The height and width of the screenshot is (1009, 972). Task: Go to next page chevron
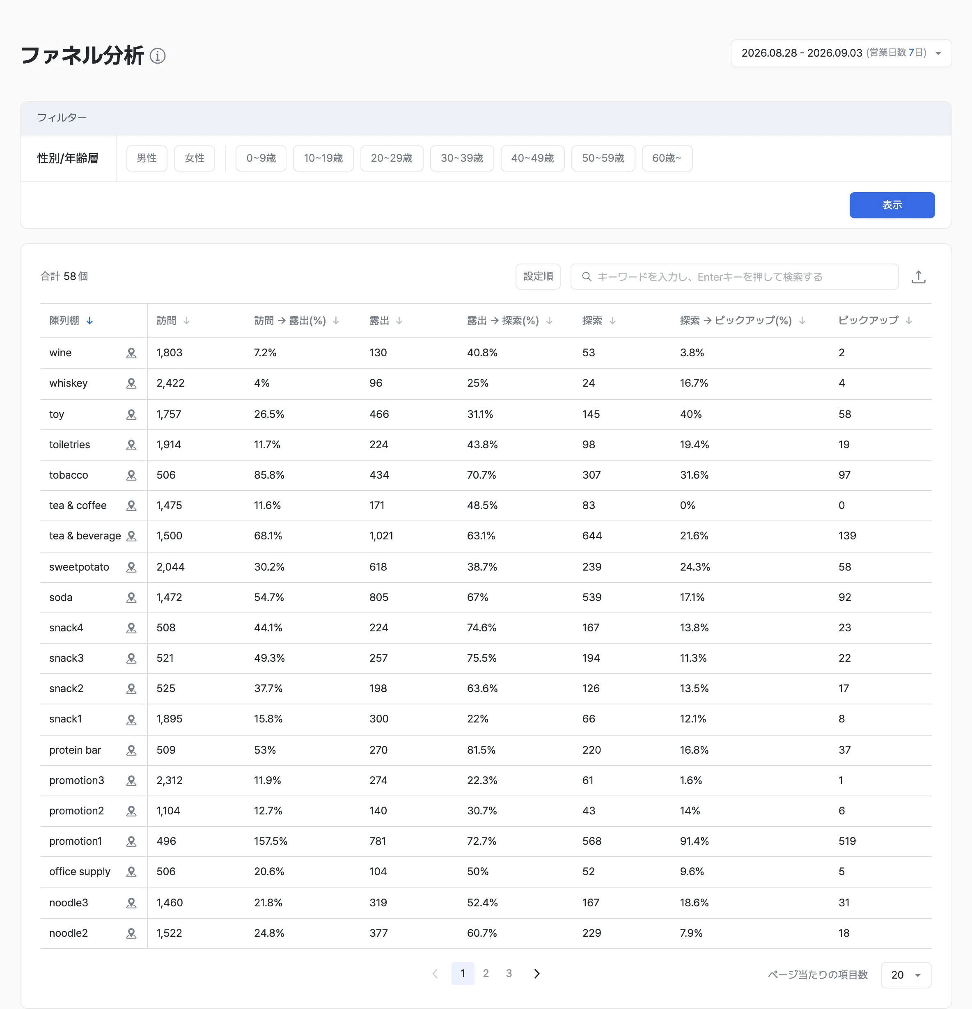click(536, 973)
